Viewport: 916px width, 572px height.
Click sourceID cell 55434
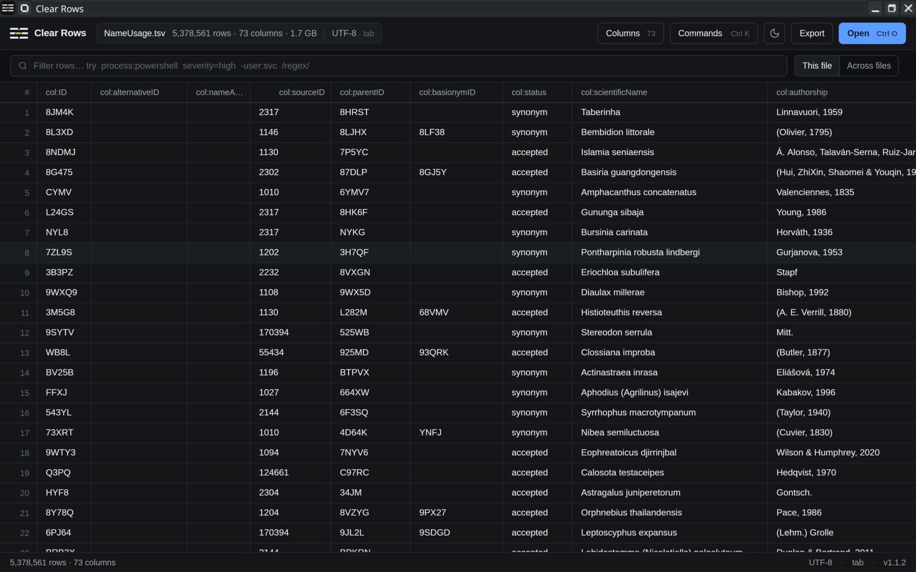tap(290, 353)
